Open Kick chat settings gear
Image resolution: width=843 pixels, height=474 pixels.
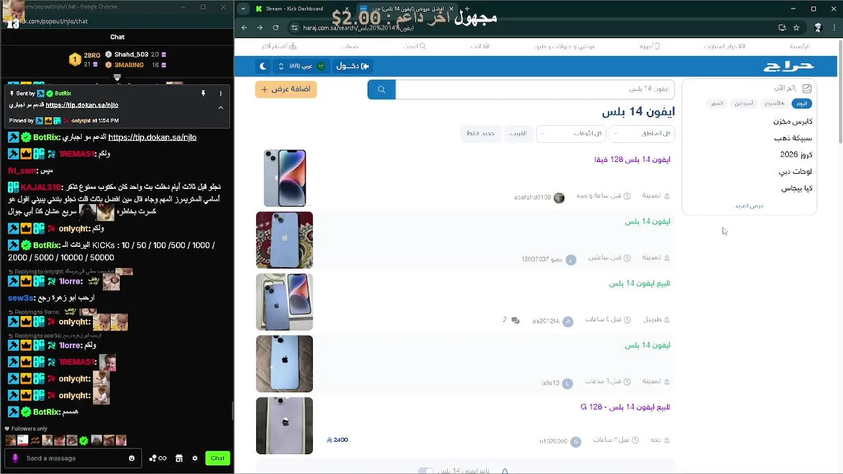point(195,458)
